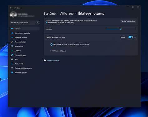Screen dimensions: 148x117
Task: Click the Comptes person icon
Action: [x=12, y=51]
